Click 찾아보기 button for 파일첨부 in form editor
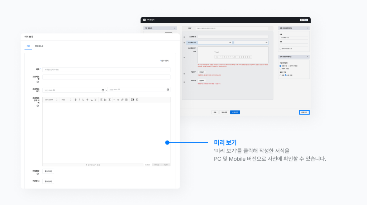Viewport: 367px width, 205px height. [202, 72]
